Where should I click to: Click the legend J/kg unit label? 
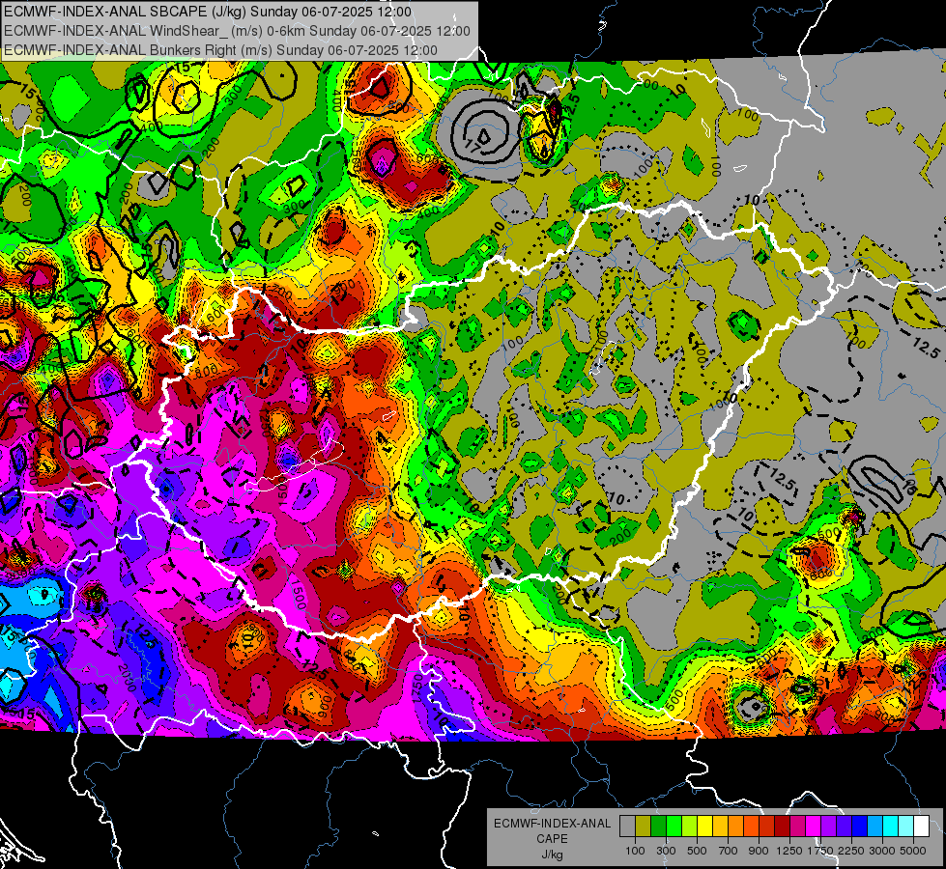[x=552, y=855]
